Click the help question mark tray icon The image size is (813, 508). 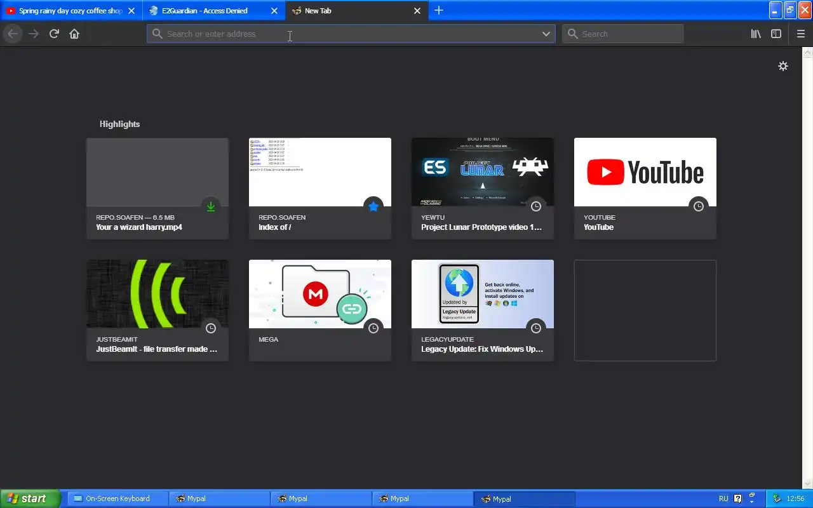(x=738, y=498)
